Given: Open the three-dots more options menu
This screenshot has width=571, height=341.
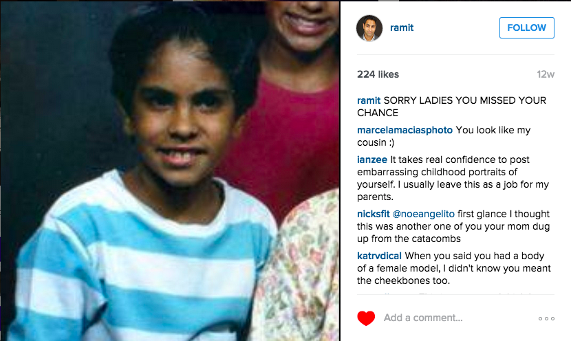Looking at the screenshot, I should coord(546,318).
